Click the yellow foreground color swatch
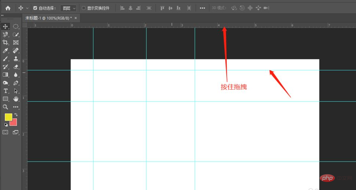 coord(9,117)
